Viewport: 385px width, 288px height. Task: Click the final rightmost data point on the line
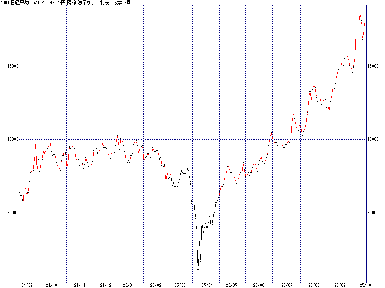(x=365, y=18)
